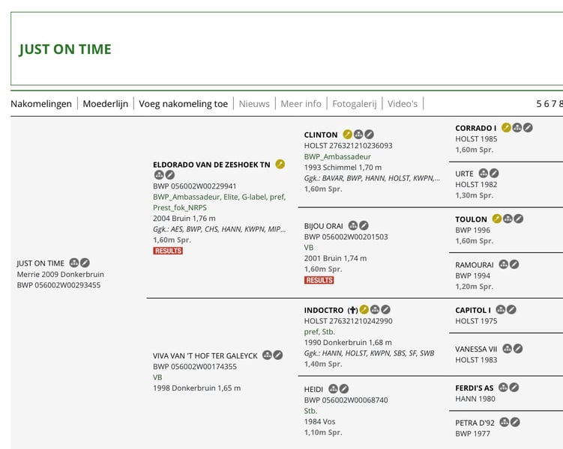This screenshot has width=563, height=449.
Task: Open the offspring group icon next to Just On Time
Action: coord(74,263)
